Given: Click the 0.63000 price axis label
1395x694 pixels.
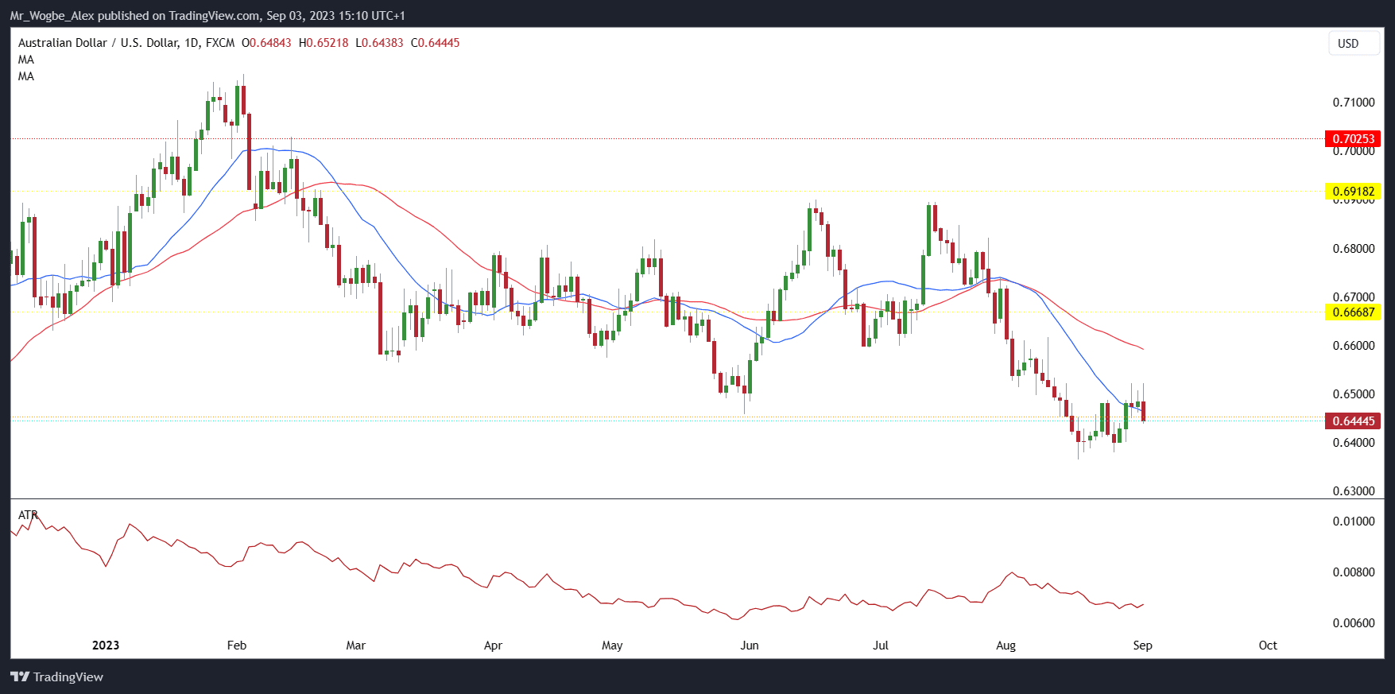Looking at the screenshot, I should click(1354, 491).
